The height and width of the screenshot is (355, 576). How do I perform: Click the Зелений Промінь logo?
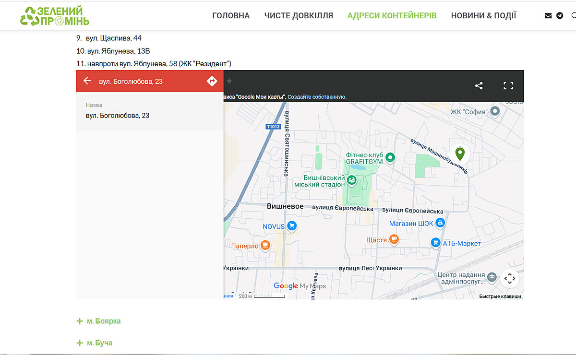(x=54, y=16)
